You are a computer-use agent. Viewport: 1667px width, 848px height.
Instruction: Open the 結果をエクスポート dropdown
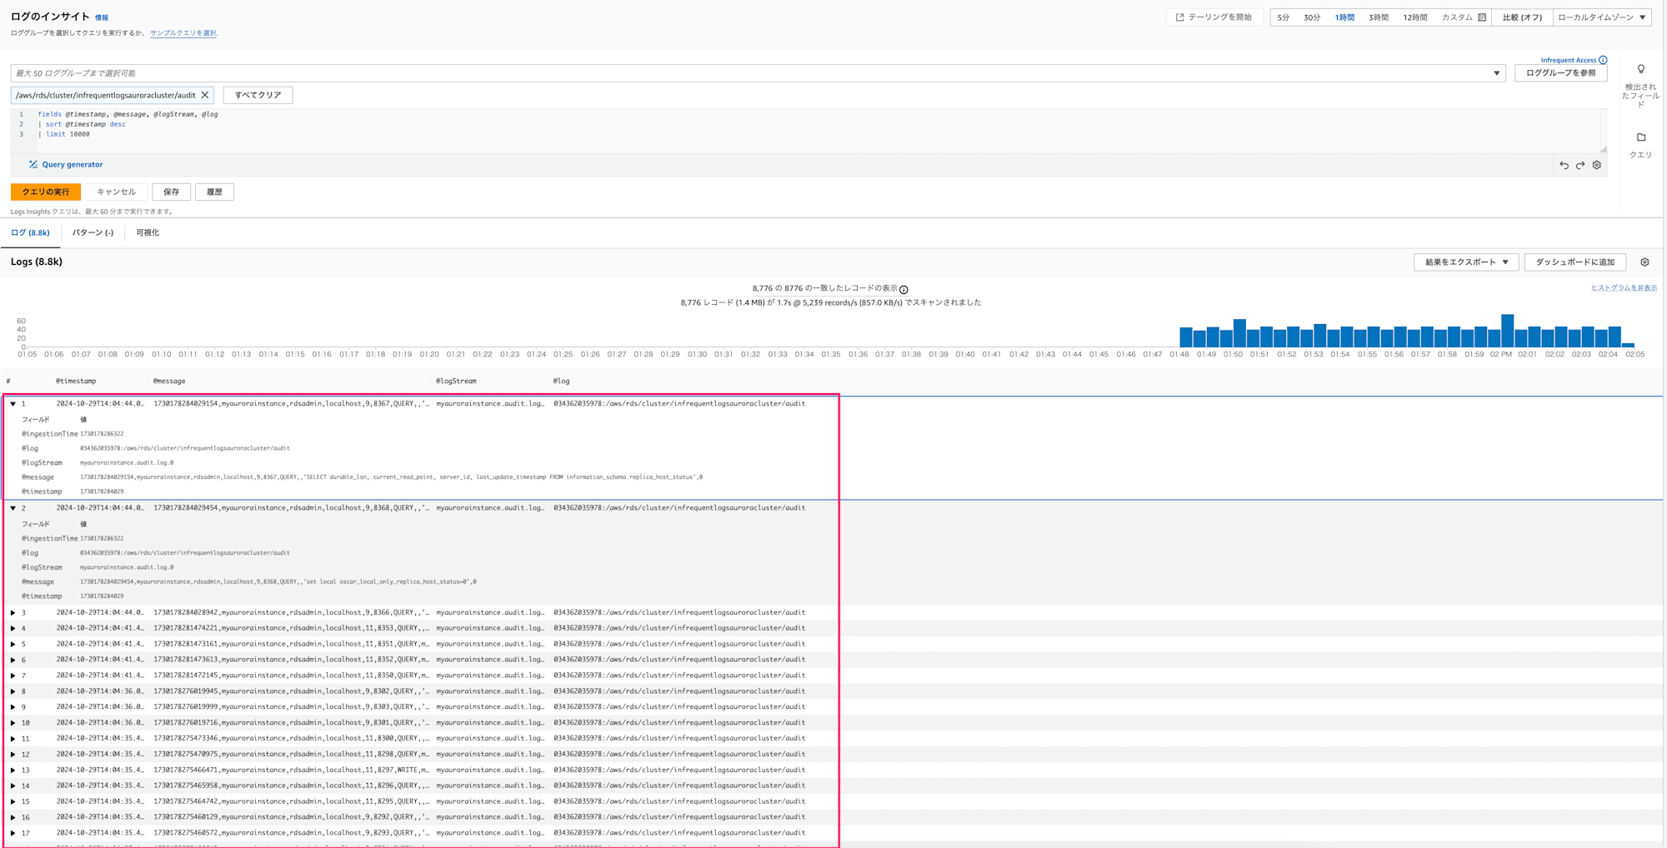(x=1466, y=262)
